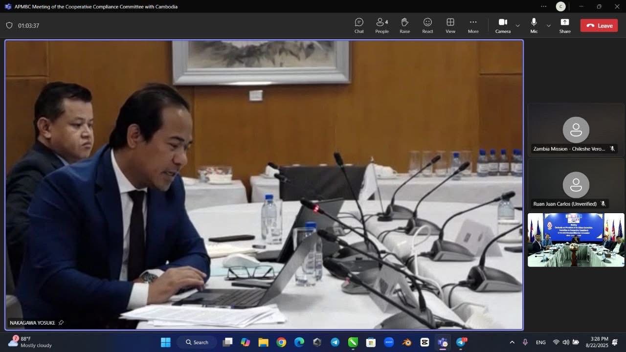Show hidden system tray icons
The height and width of the screenshot is (352, 626).
tap(512, 342)
